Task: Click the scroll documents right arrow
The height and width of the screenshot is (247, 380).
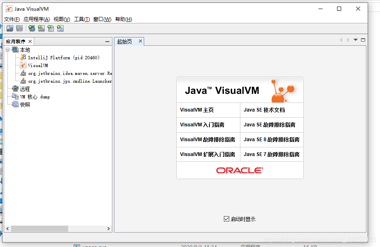Action: 348,40
